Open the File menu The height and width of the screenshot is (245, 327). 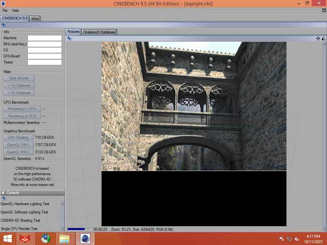click(x=5, y=11)
